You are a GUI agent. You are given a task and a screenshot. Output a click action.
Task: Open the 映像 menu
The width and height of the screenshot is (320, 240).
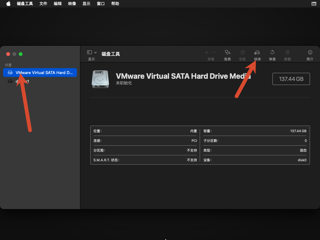[x=72, y=4]
